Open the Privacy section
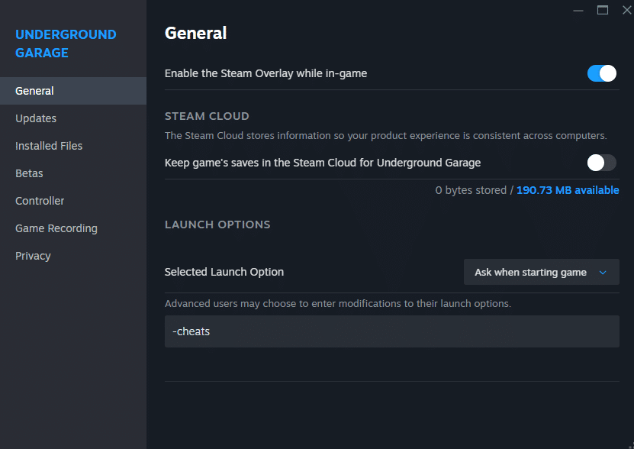The image size is (634, 449). click(72, 256)
